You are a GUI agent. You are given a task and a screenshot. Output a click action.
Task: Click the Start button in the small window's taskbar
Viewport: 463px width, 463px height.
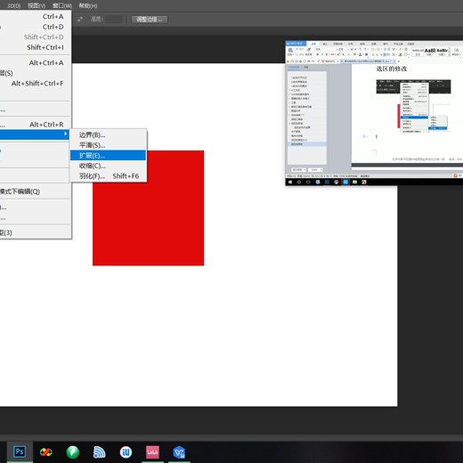(290, 182)
